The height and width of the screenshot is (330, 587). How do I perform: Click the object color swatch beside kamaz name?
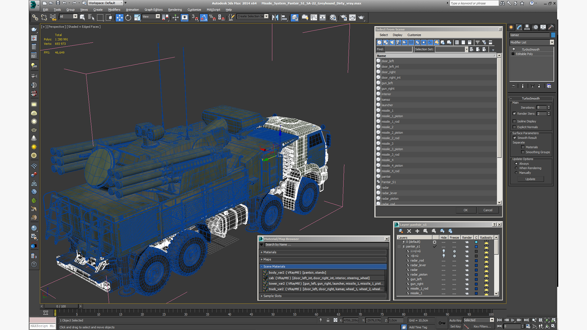pos(553,35)
